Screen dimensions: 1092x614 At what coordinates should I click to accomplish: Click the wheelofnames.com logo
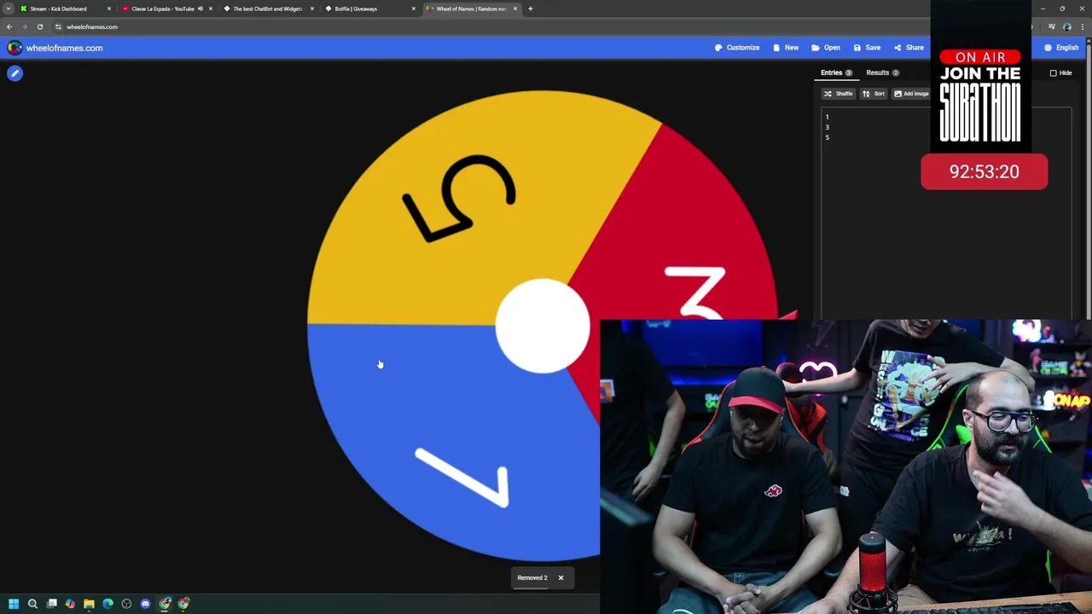pyautogui.click(x=55, y=48)
